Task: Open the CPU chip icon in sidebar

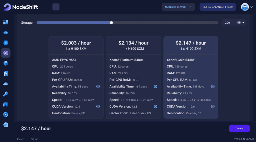Action: point(6,43)
